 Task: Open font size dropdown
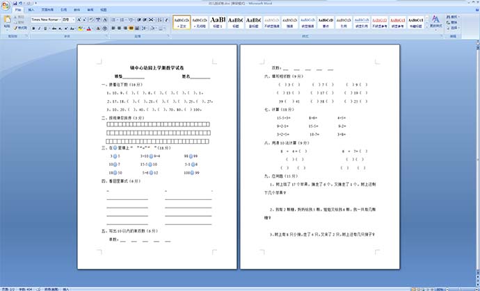pyautogui.click(x=74, y=19)
